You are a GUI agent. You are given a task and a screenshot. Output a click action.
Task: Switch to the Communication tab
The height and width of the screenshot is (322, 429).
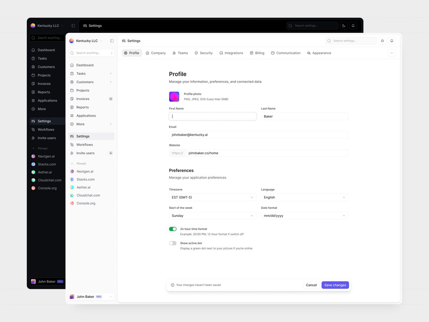[x=286, y=53]
